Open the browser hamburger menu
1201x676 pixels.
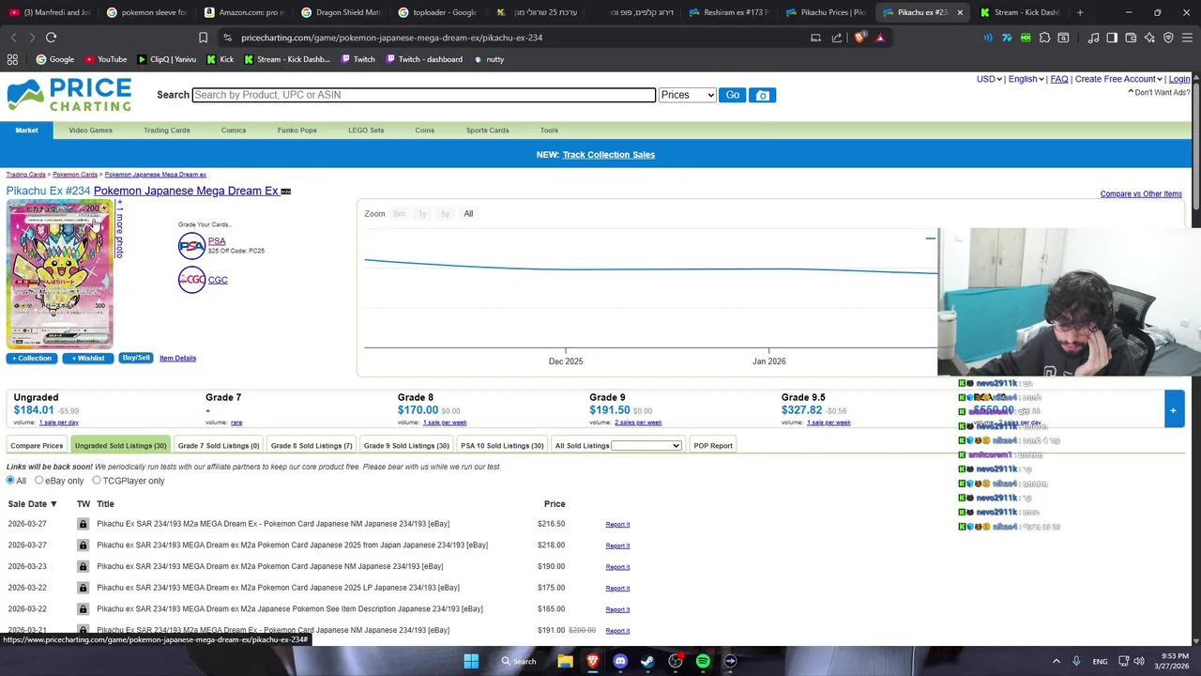point(1187,38)
